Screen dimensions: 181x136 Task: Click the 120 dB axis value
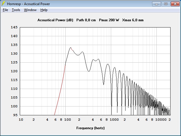[x=14, y=71]
